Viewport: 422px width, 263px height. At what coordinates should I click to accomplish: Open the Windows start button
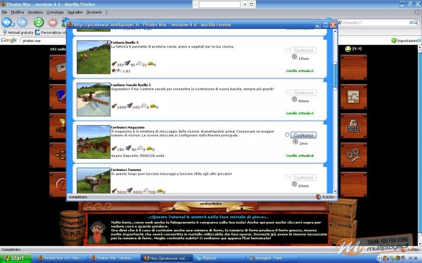tap(16, 258)
